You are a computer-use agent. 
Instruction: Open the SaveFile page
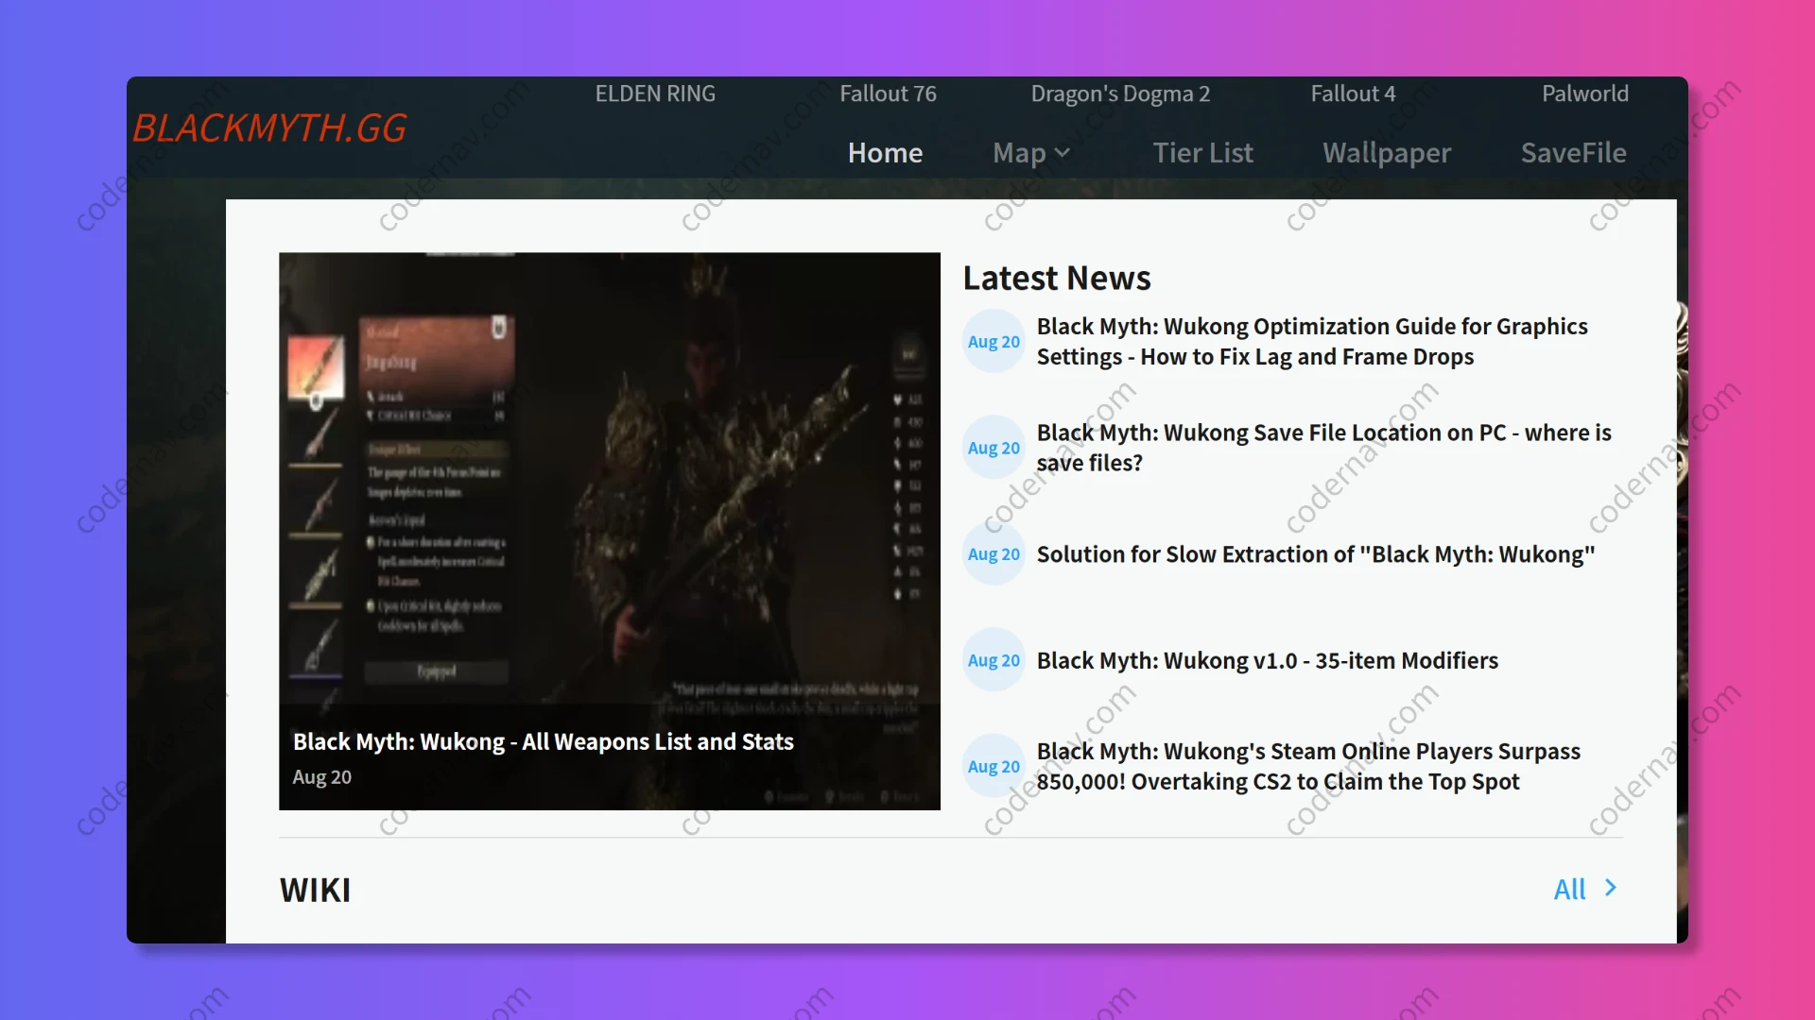tap(1573, 153)
